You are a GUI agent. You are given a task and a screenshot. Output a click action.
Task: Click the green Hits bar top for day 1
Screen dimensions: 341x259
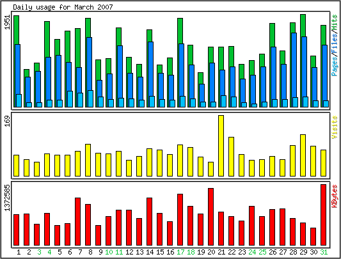[x=16, y=29]
